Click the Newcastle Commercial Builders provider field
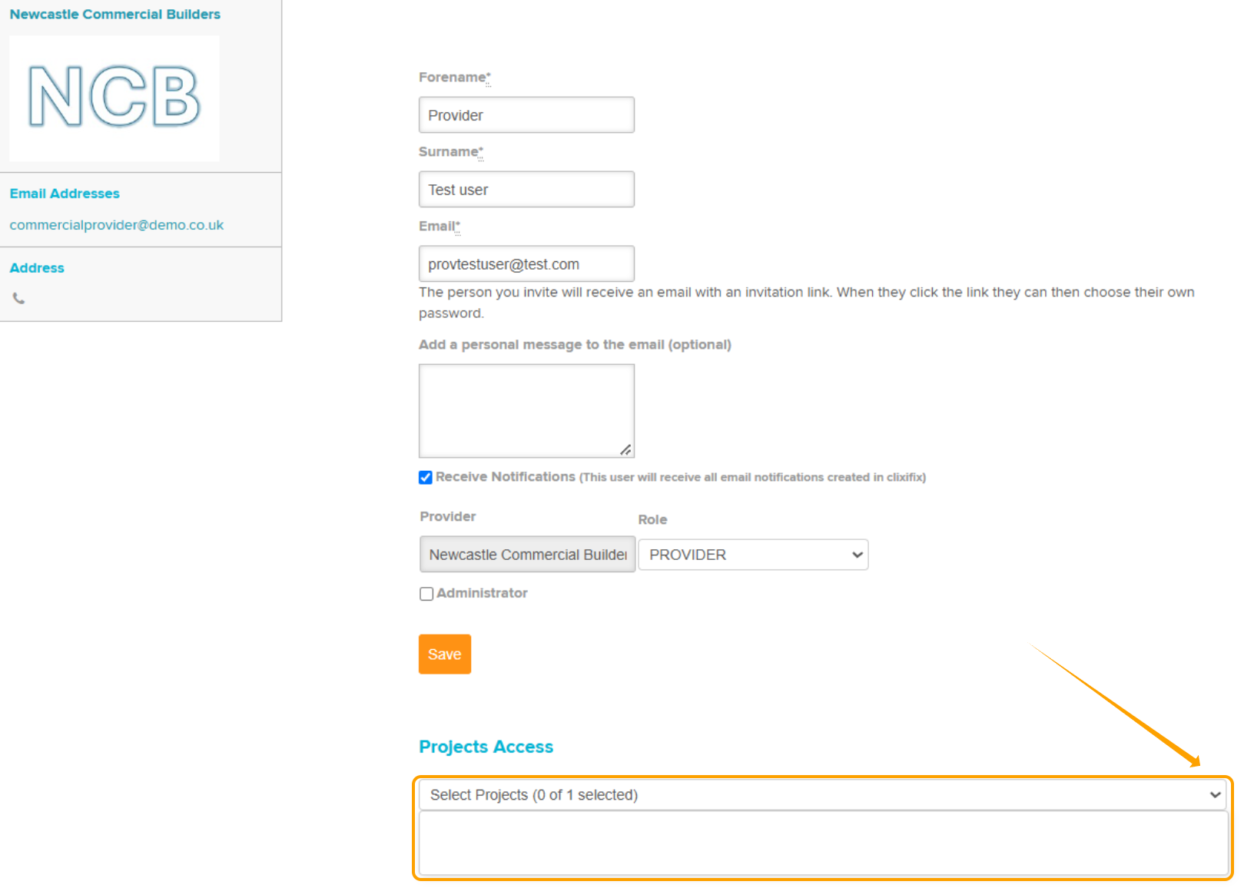1254x888 pixels. pos(527,554)
